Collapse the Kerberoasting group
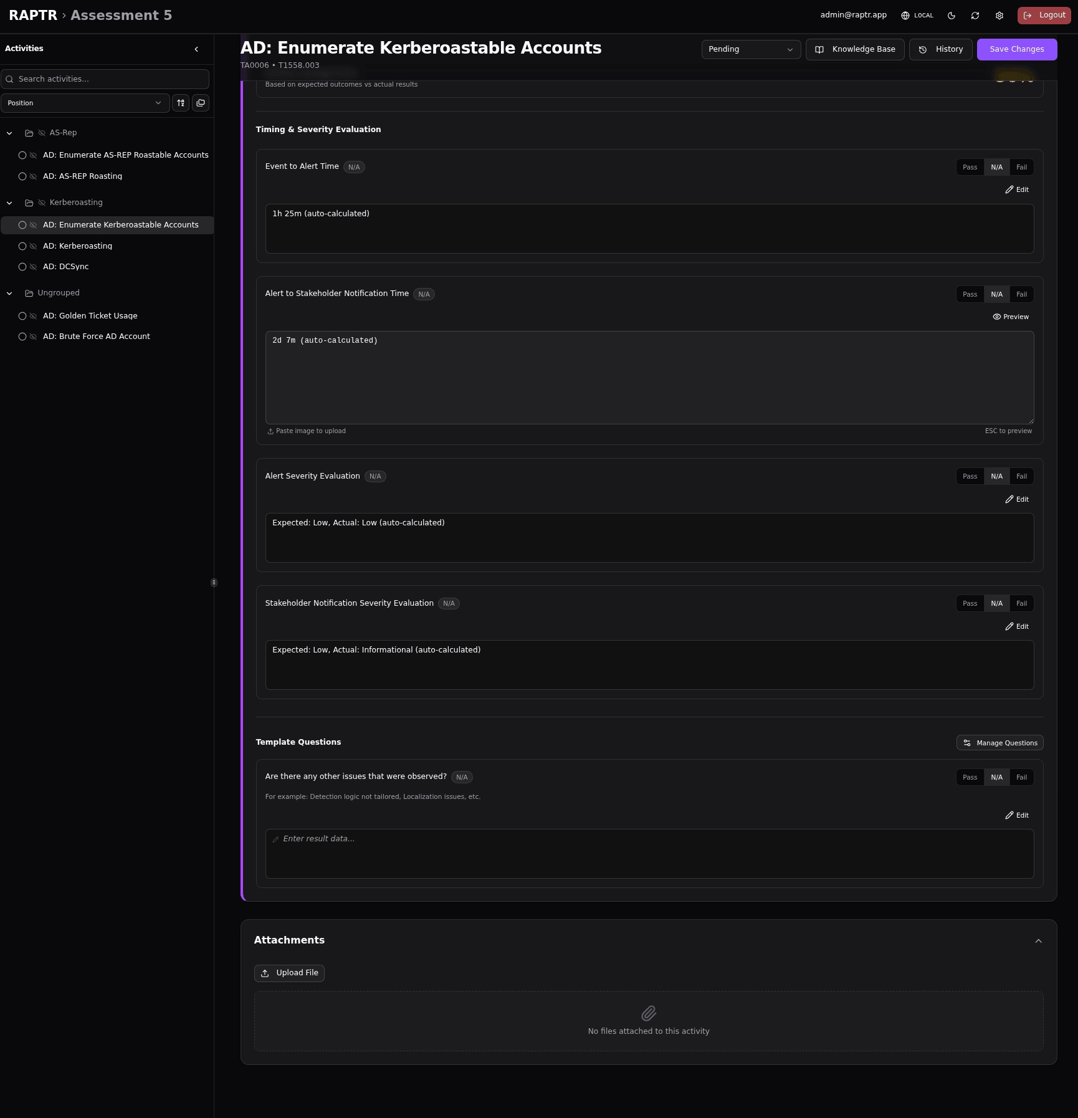The width and height of the screenshot is (1078, 1118). click(x=9, y=203)
